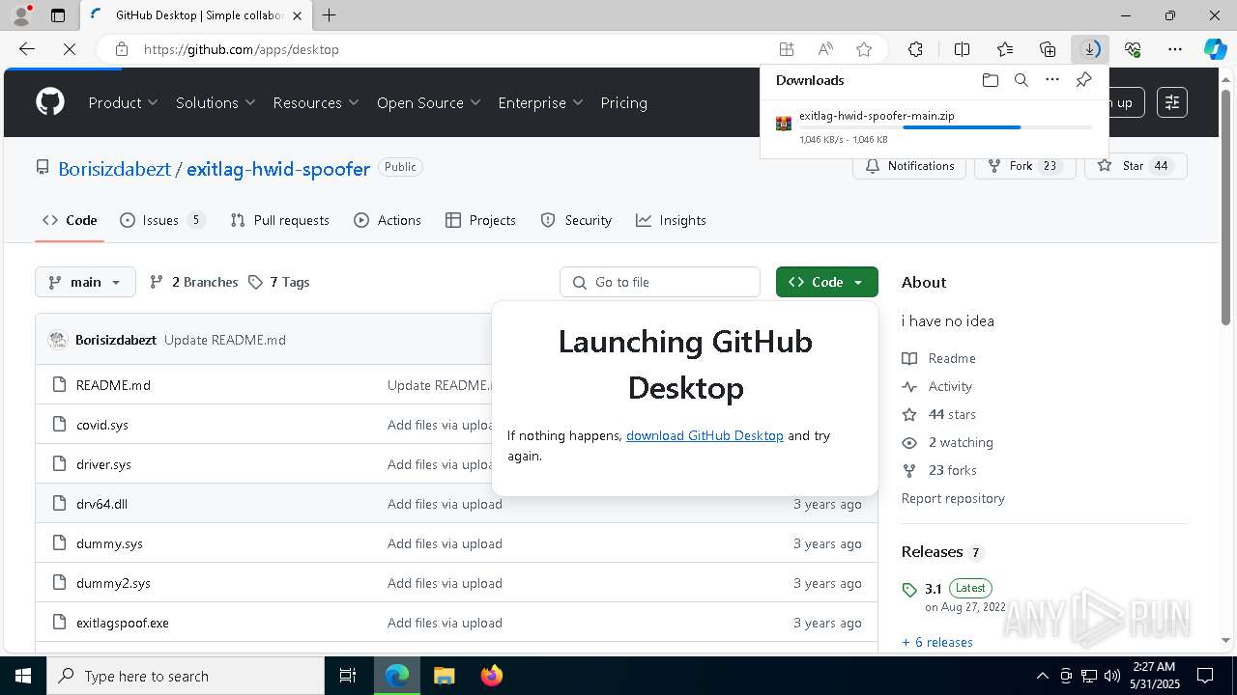The image size is (1237, 695).
Task: Click the download GitHub Desktop link
Action: [x=705, y=435]
